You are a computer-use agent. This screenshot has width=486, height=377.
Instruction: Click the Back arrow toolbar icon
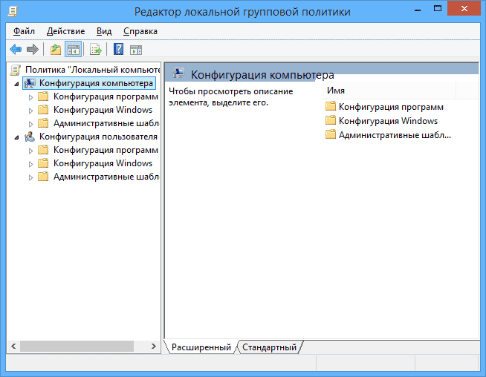tap(16, 49)
